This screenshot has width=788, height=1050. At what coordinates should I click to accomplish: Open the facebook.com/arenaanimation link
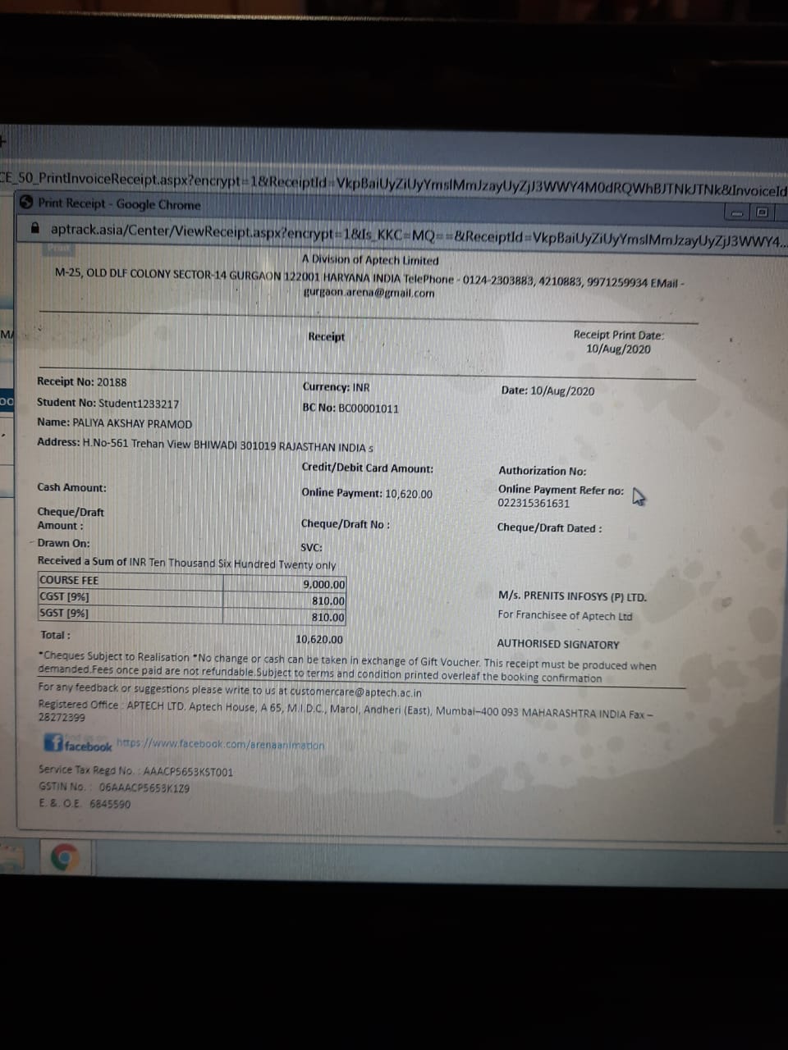pyautogui.click(x=220, y=745)
